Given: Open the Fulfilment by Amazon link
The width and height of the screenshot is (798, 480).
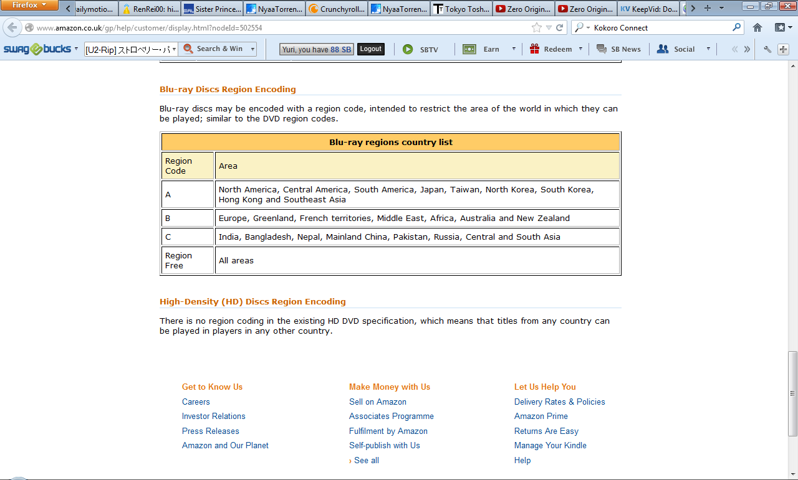Looking at the screenshot, I should click(x=388, y=431).
